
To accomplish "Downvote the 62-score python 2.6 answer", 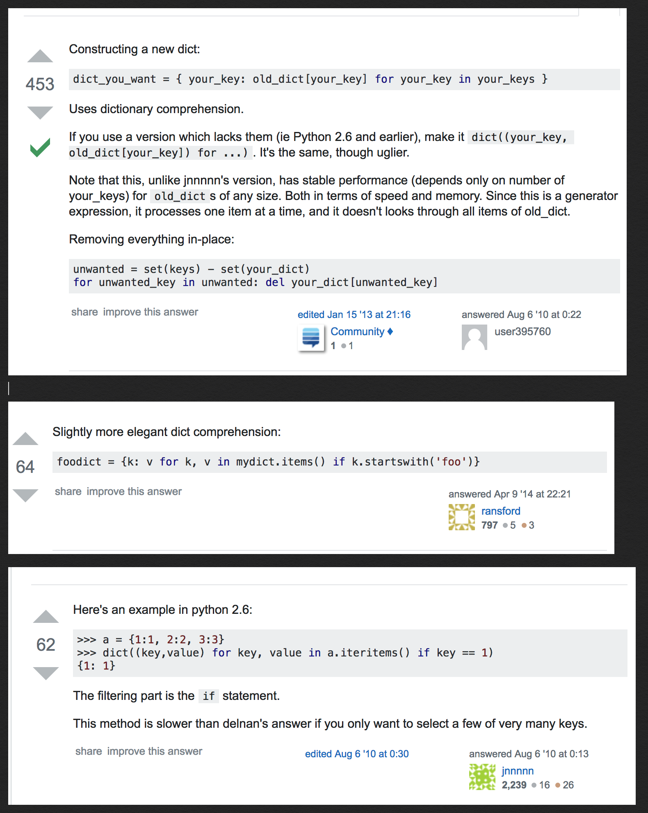I will coord(46,673).
